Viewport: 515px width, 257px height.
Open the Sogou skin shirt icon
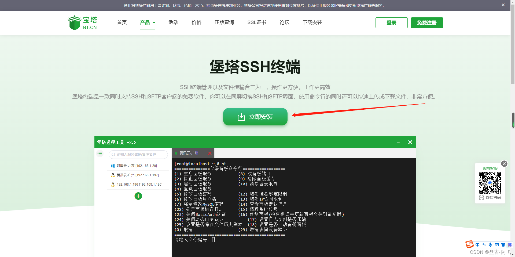pyautogui.click(x=503, y=245)
